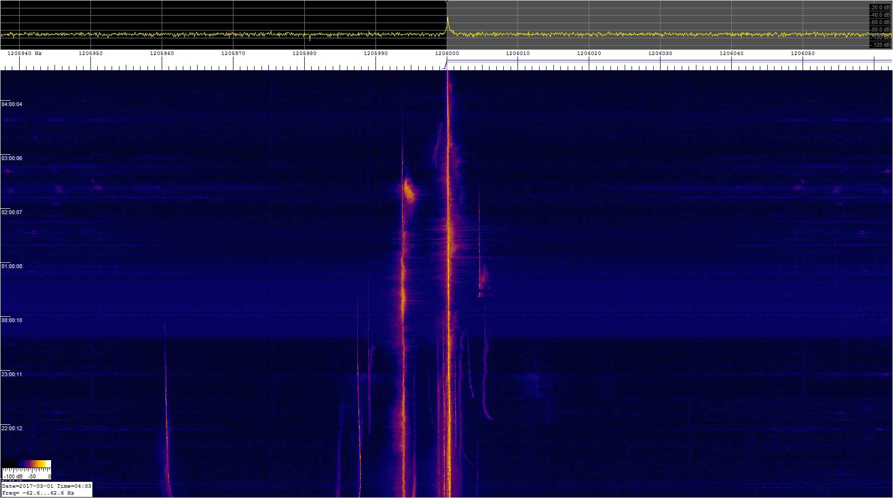The height and width of the screenshot is (498, 893).
Task: Click the Date=2017-03-01 Time=04:33 info line
Action: coord(47,486)
